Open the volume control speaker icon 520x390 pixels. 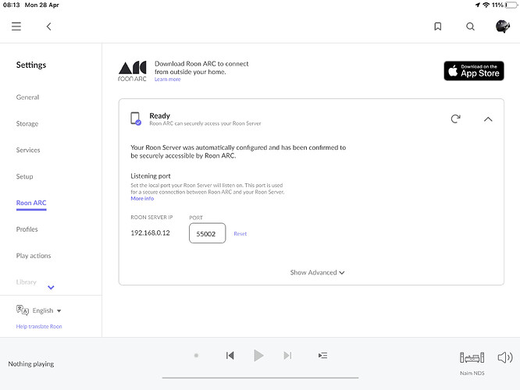(505, 357)
